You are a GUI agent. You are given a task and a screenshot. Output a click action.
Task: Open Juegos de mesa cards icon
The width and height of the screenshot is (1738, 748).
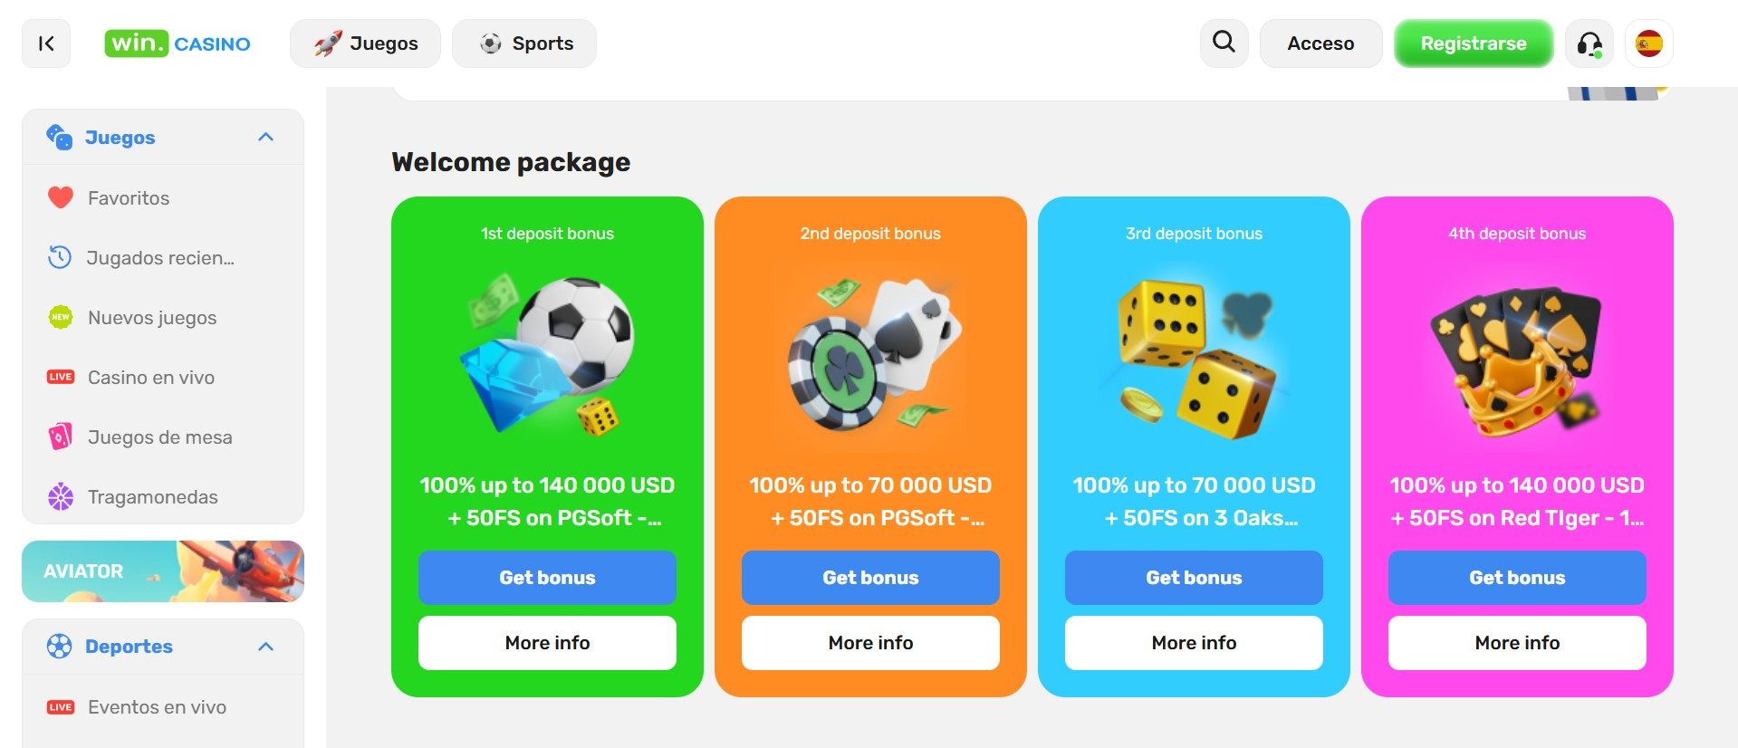pyautogui.click(x=60, y=436)
